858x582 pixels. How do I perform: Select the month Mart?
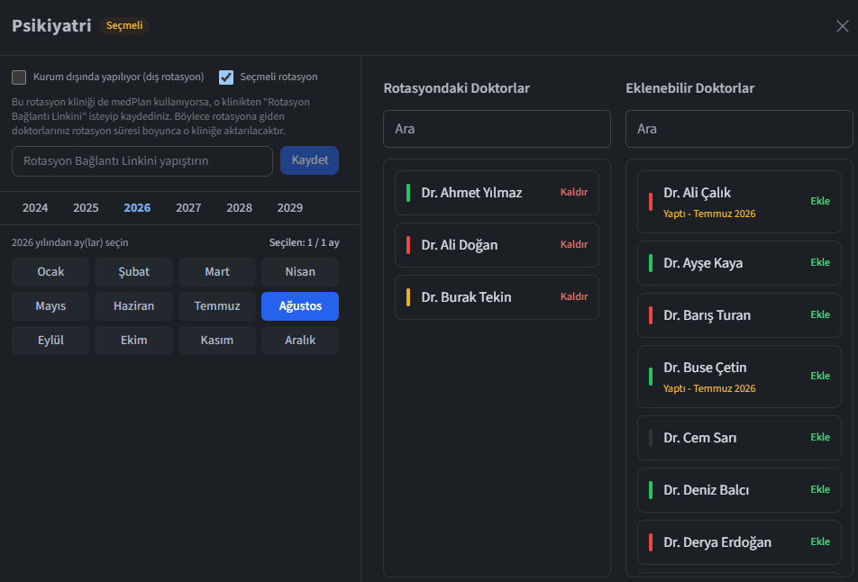coord(217,272)
